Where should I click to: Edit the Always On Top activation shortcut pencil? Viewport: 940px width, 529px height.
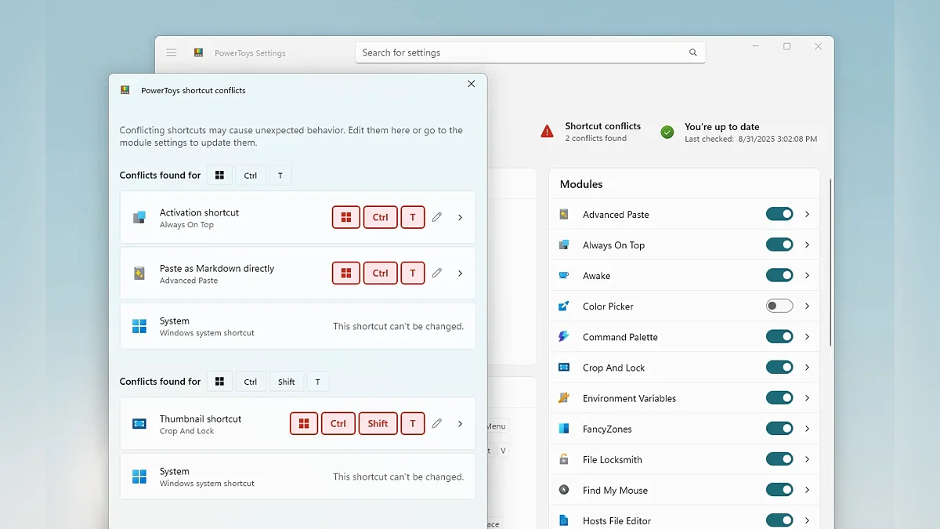pos(437,217)
